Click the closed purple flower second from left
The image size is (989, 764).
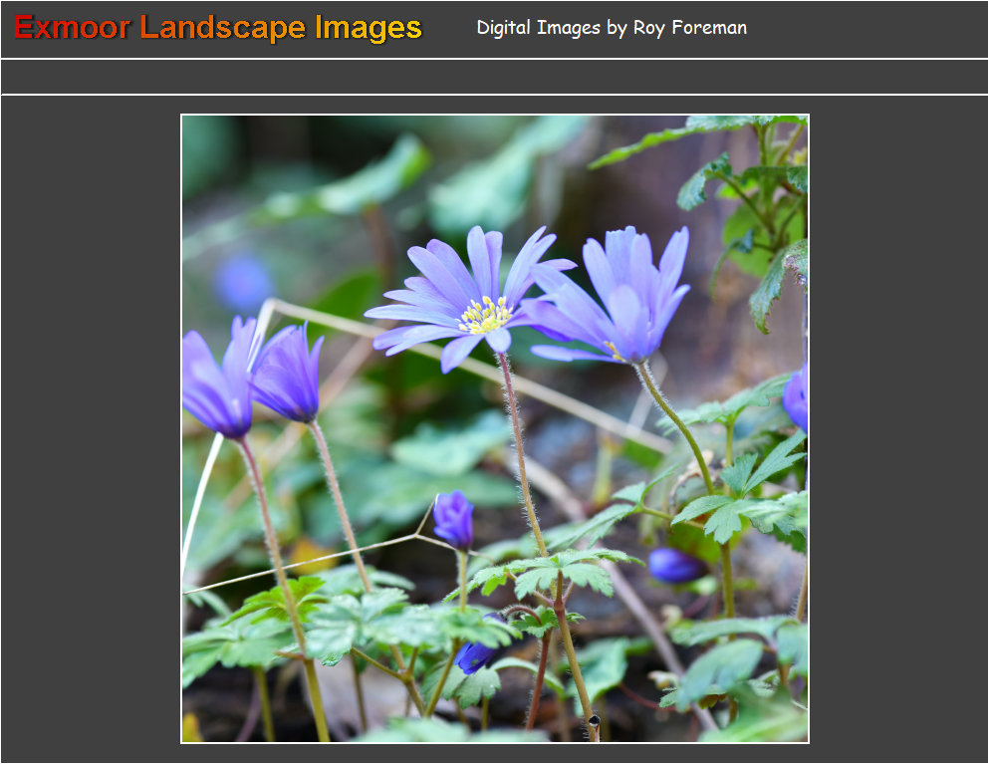(289, 374)
